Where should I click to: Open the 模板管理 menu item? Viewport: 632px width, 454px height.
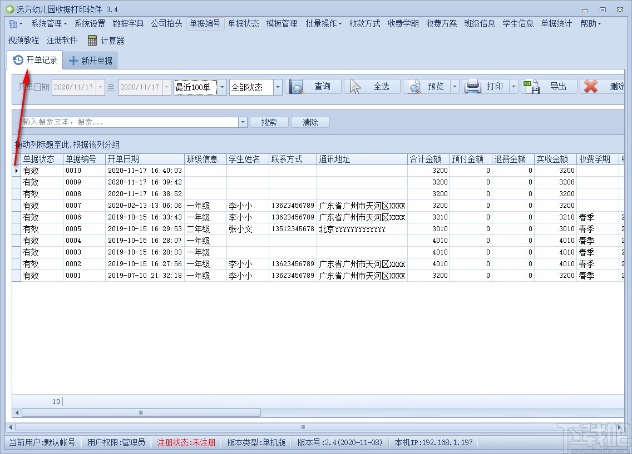282,24
